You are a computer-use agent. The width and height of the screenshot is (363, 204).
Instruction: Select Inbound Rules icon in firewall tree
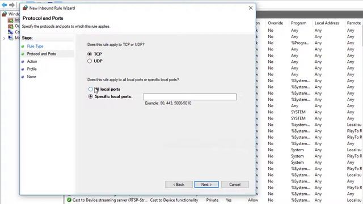tap(10, 20)
